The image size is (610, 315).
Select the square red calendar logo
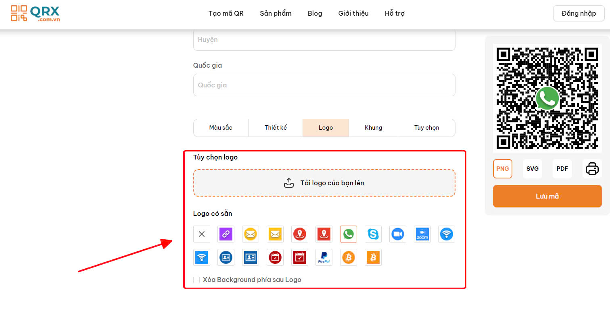pos(300,257)
